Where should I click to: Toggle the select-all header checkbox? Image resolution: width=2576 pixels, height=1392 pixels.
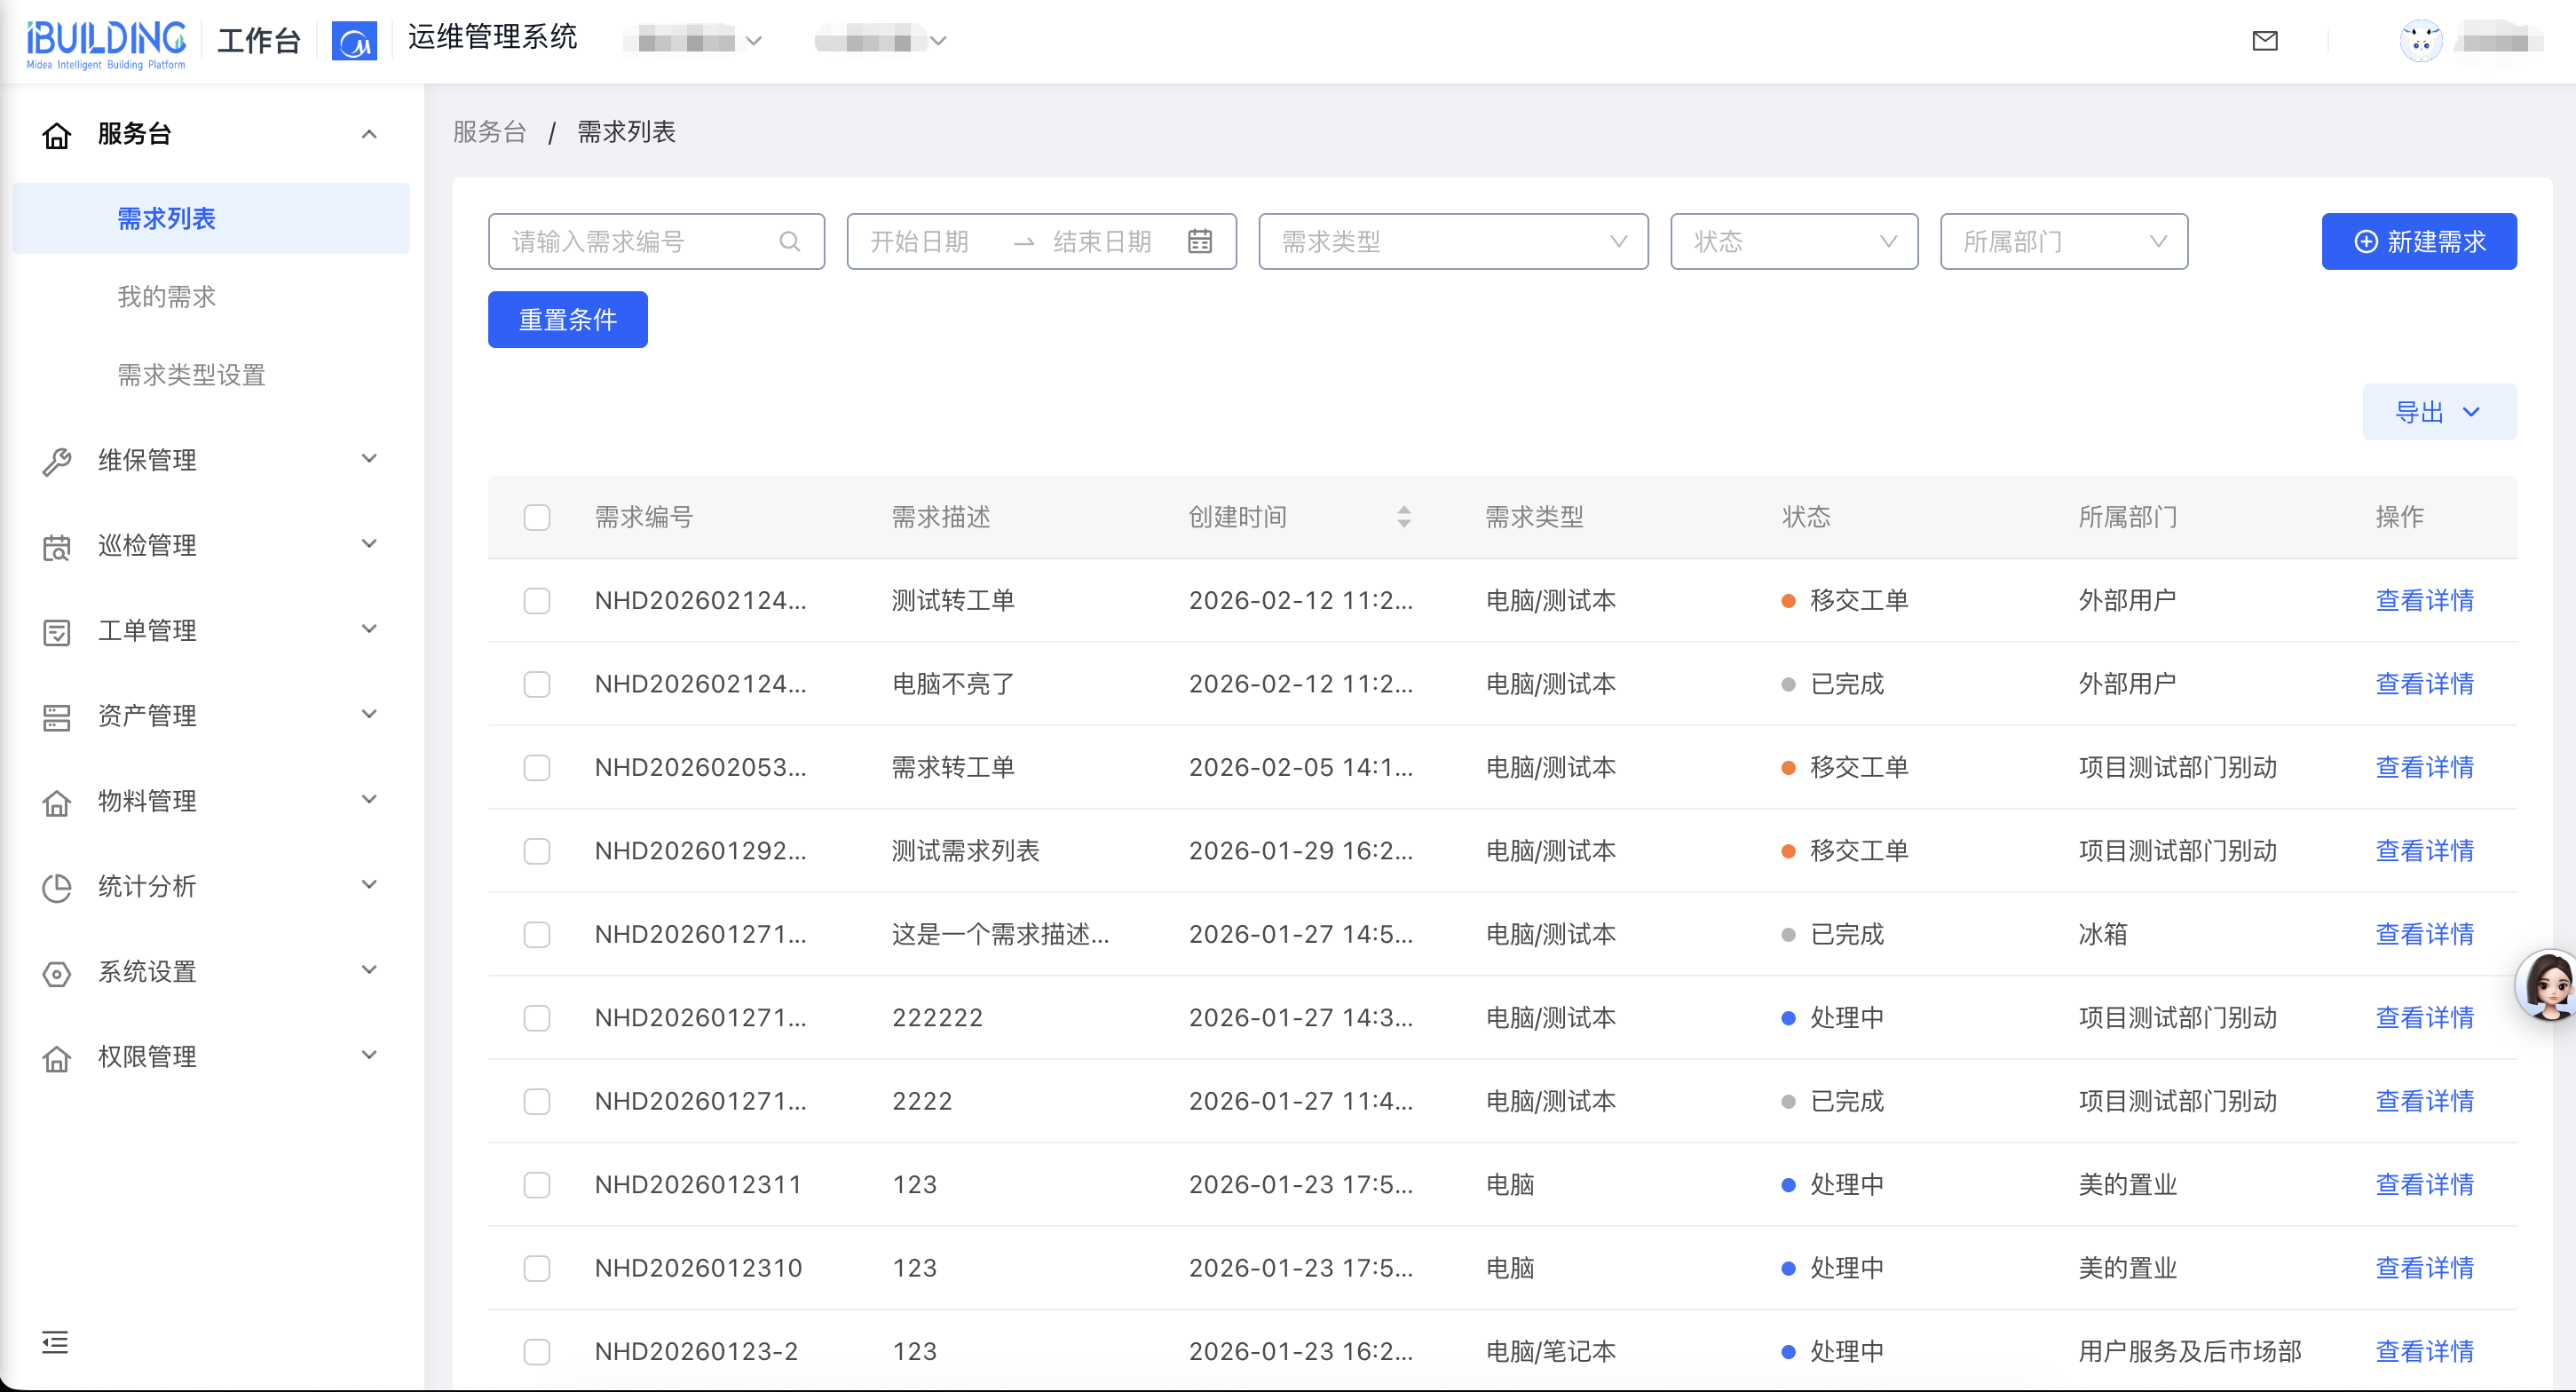pos(537,517)
